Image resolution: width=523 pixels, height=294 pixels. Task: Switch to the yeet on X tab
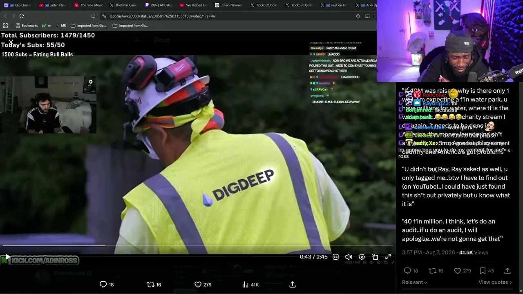(x=334, y=5)
